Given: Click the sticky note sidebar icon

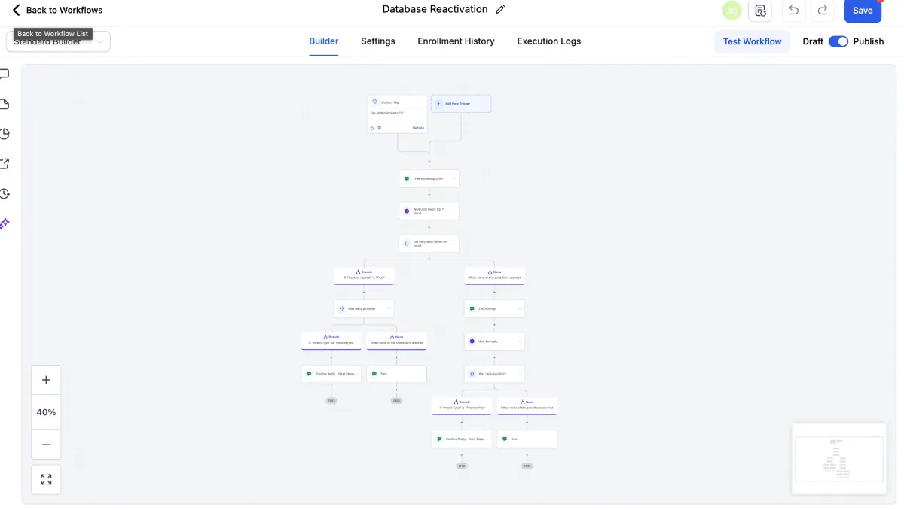Looking at the screenshot, I should pyautogui.click(x=4, y=104).
